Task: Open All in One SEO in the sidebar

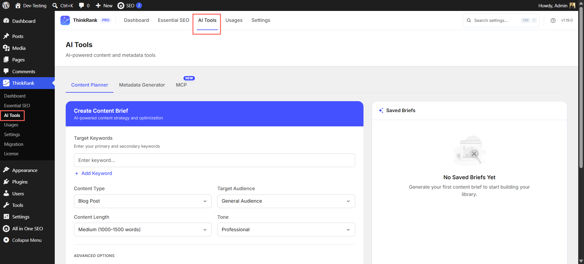Action: tap(27, 228)
